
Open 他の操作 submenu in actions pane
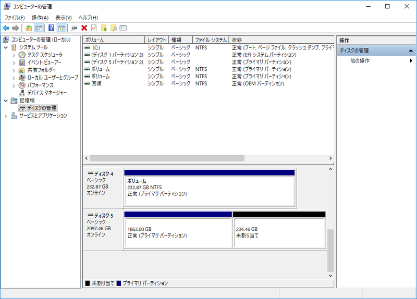(376, 60)
